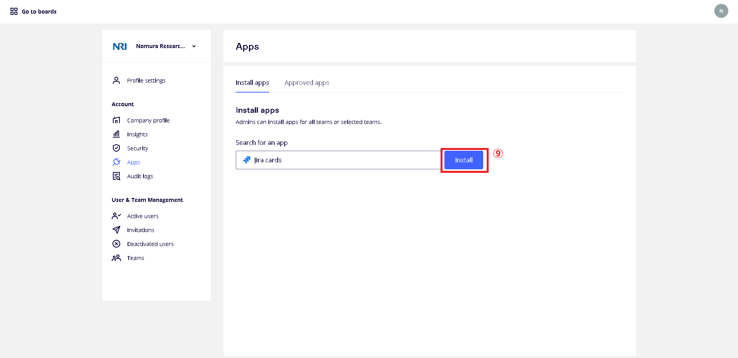Click the Go to boards link
Image resolution: width=738 pixels, height=358 pixels.
point(39,12)
